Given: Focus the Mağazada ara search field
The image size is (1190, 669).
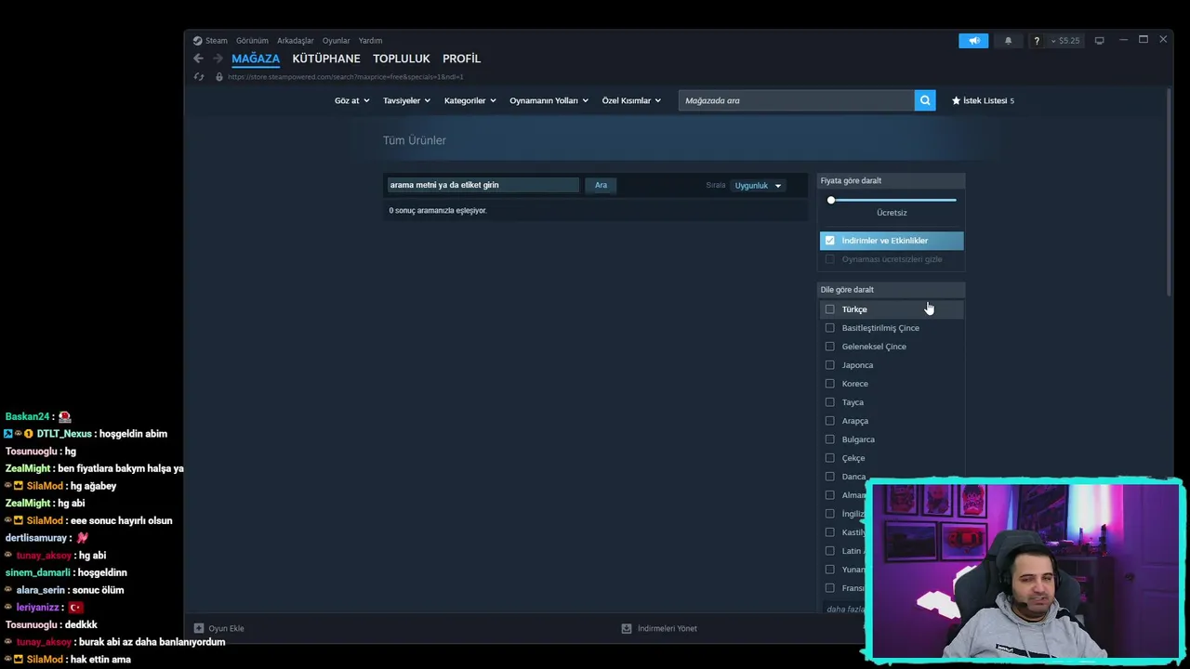Looking at the screenshot, I should [x=797, y=100].
